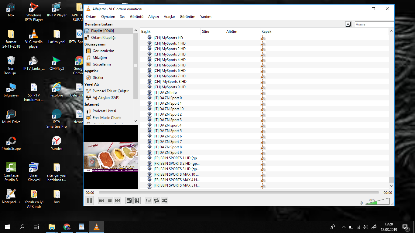Stop playback with the stop button
This screenshot has width=415, height=233.
tap(110, 201)
